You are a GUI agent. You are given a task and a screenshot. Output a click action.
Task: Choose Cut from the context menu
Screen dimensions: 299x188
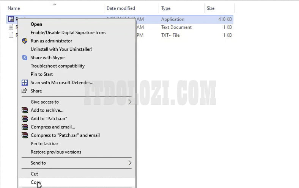(34, 174)
